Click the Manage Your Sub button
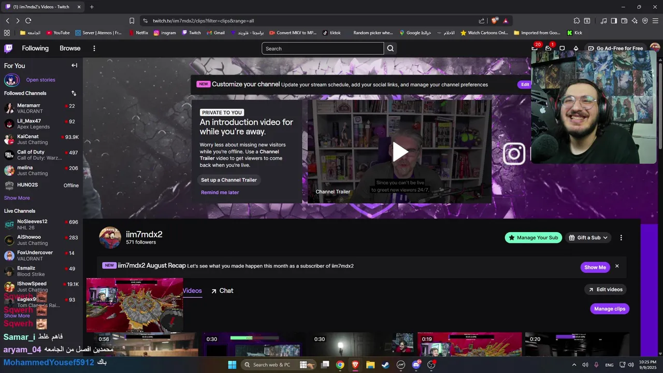The height and width of the screenshot is (373, 663). click(534, 238)
